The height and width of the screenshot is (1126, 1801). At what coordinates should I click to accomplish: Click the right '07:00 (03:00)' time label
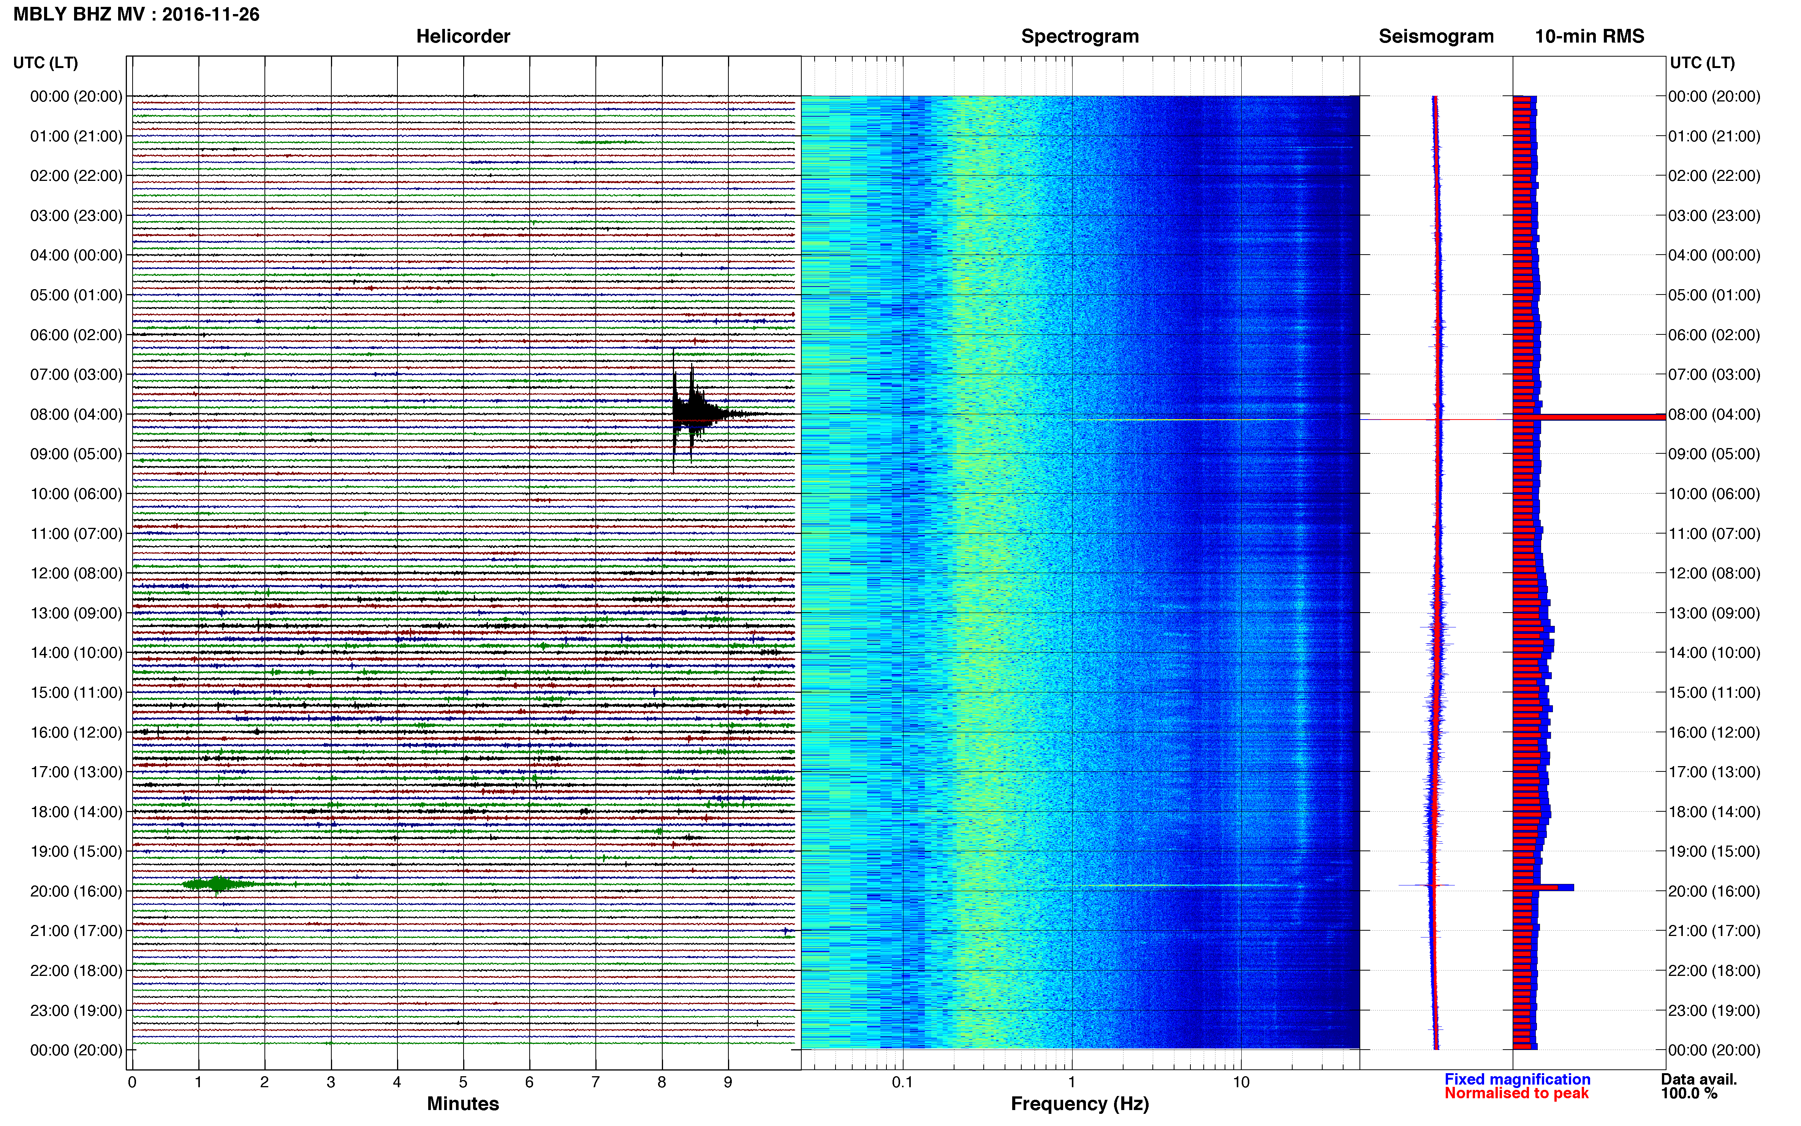coord(1714,375)
